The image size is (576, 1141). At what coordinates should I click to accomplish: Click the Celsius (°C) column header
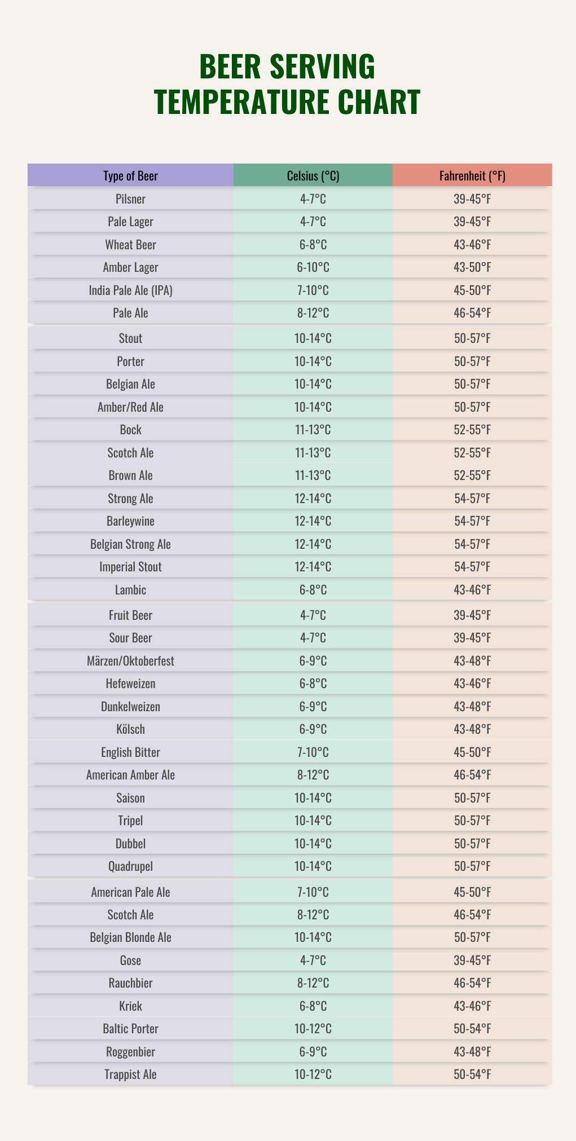313,176
